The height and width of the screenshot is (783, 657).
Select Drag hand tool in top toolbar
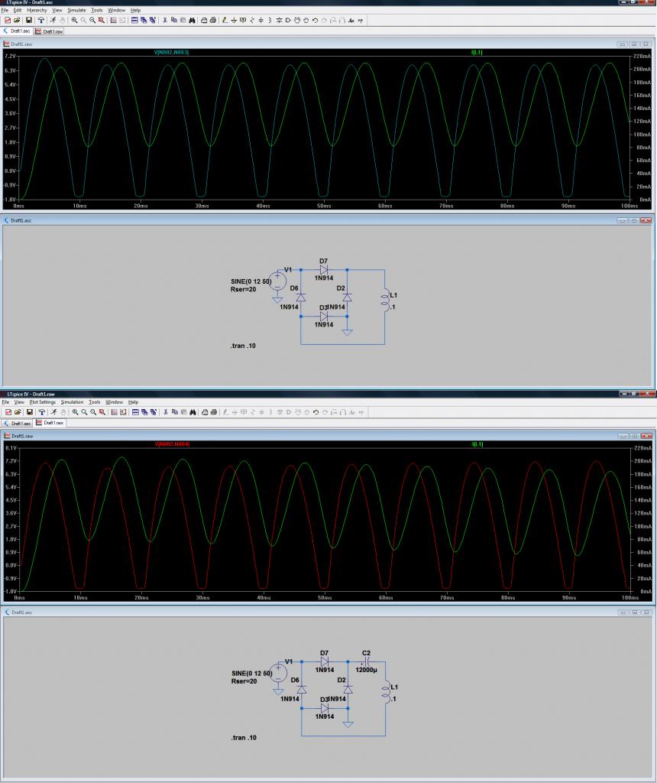(x=306, y=21)
